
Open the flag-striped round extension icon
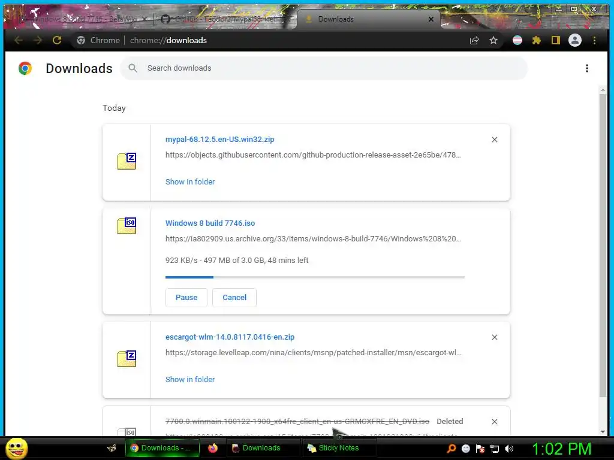click(x=517, y=40)
